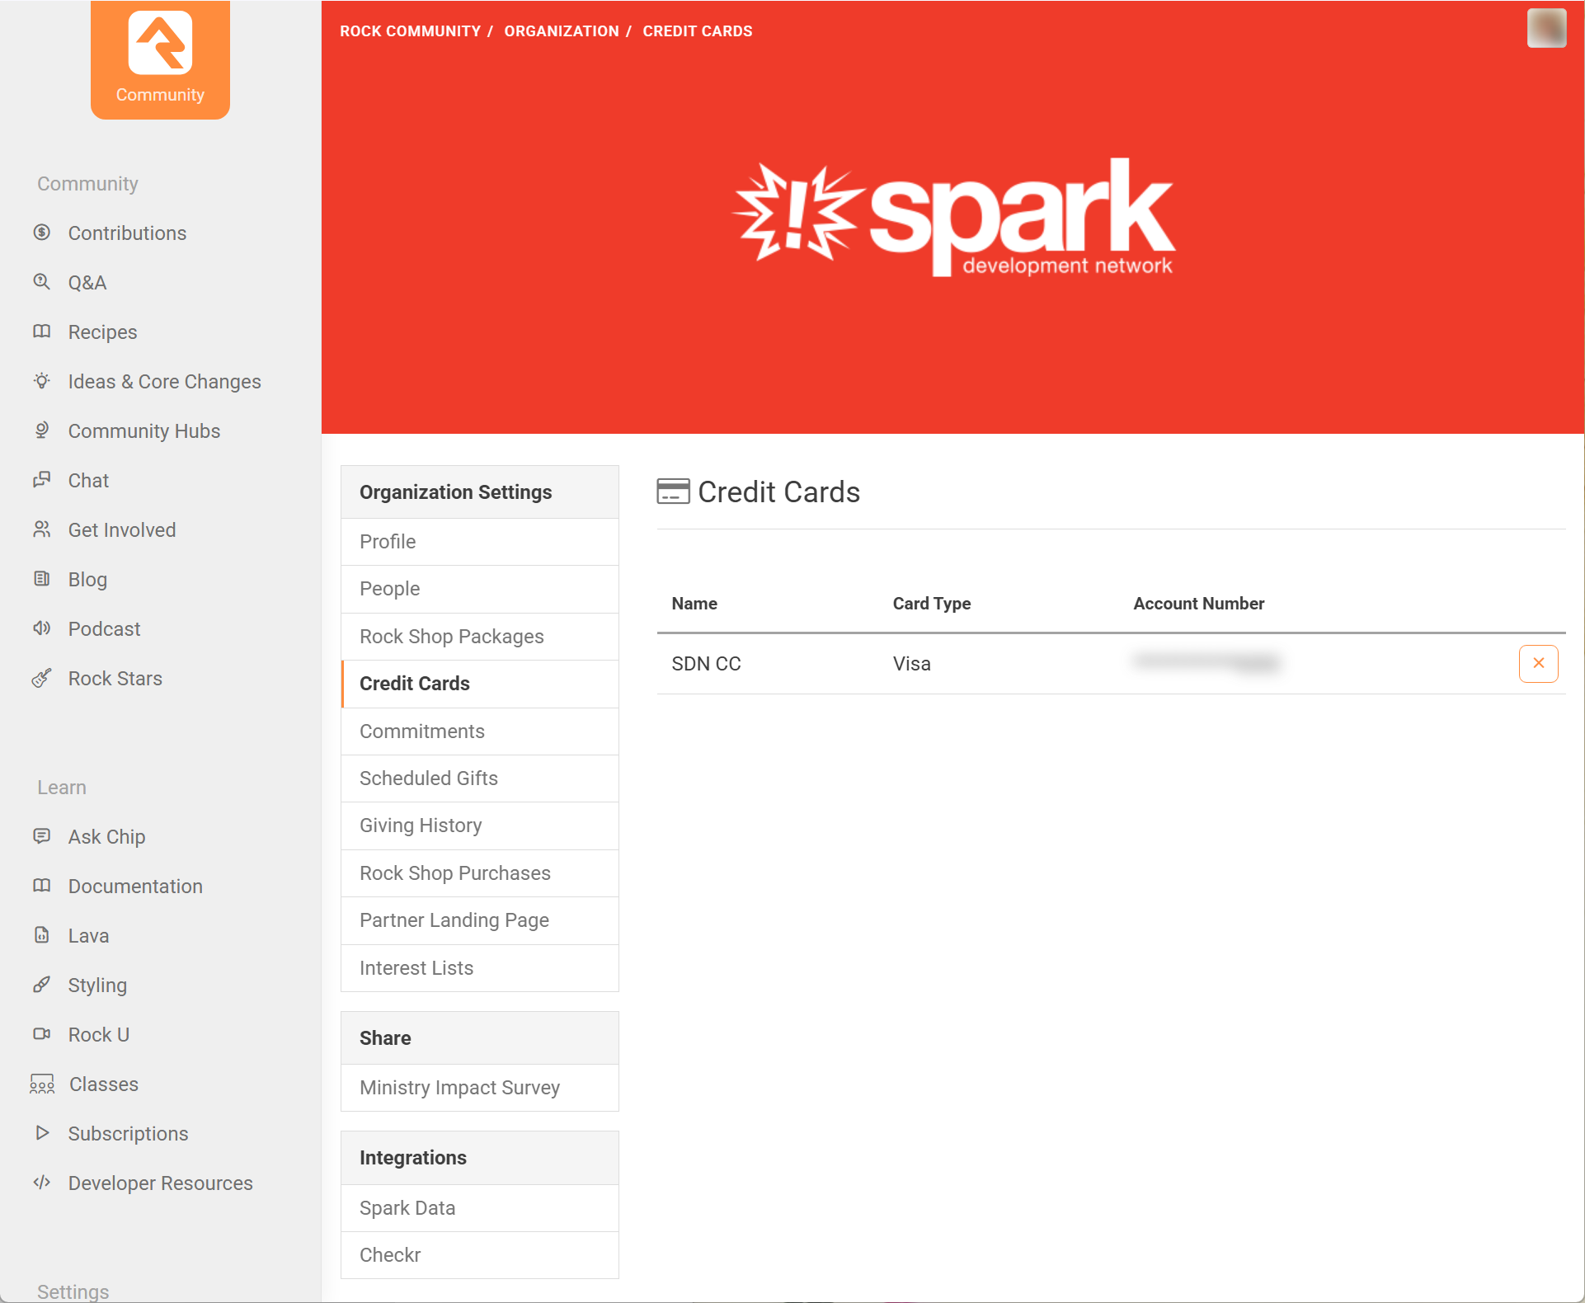Click the Podcast speaker icon
Image resolution: width=1585 pixels, height=1303 pixels.
click(42, 628)
